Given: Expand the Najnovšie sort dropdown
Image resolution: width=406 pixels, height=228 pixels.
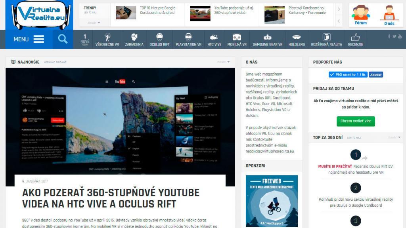Looking at the screenshot, I should pyautogui.click(x=223, y=62).
